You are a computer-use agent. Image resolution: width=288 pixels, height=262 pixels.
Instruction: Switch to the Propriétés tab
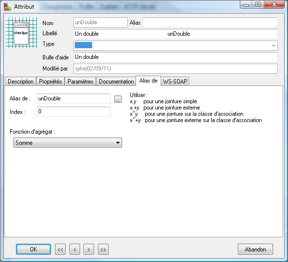(x=51, y=82)
